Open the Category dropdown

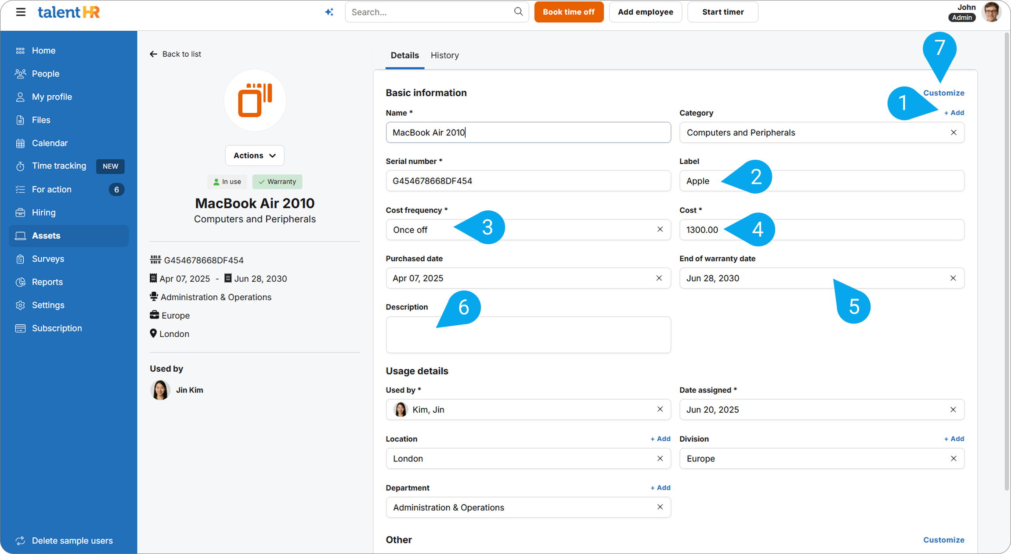coord(822,133)
